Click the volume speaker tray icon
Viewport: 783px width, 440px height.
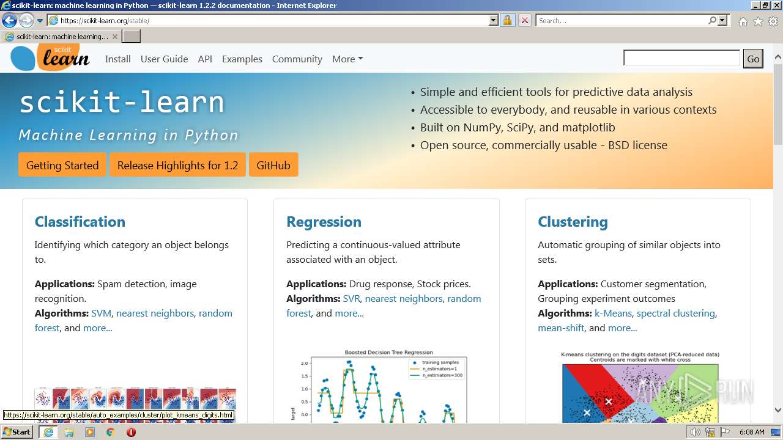coord(696,432)
